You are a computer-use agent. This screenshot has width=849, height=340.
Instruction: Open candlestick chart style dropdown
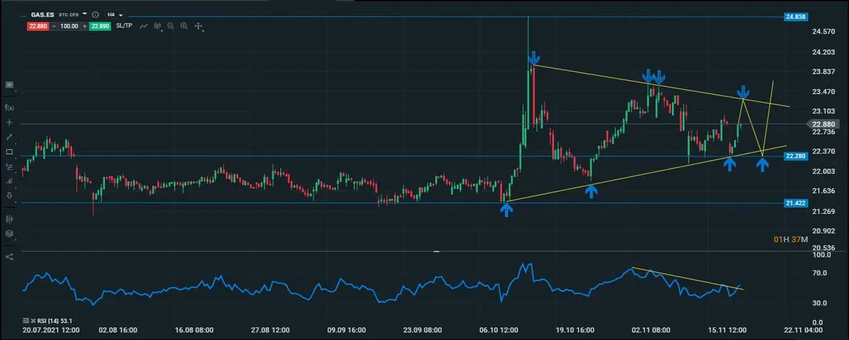tap(158, 26)
